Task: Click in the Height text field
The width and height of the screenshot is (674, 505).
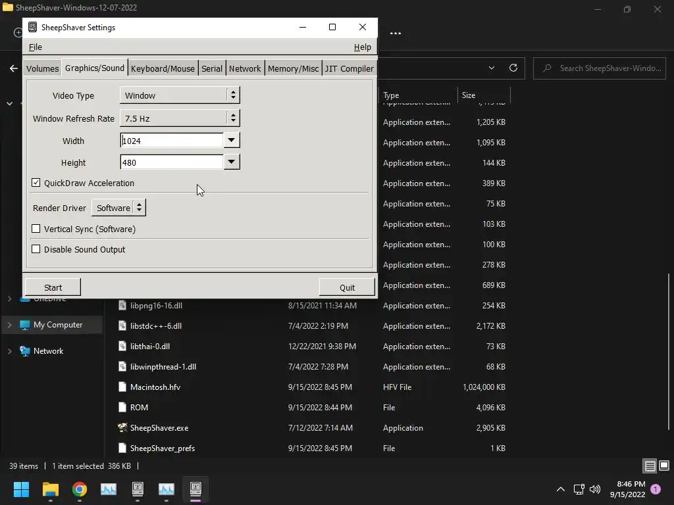Action: point(172,162)
